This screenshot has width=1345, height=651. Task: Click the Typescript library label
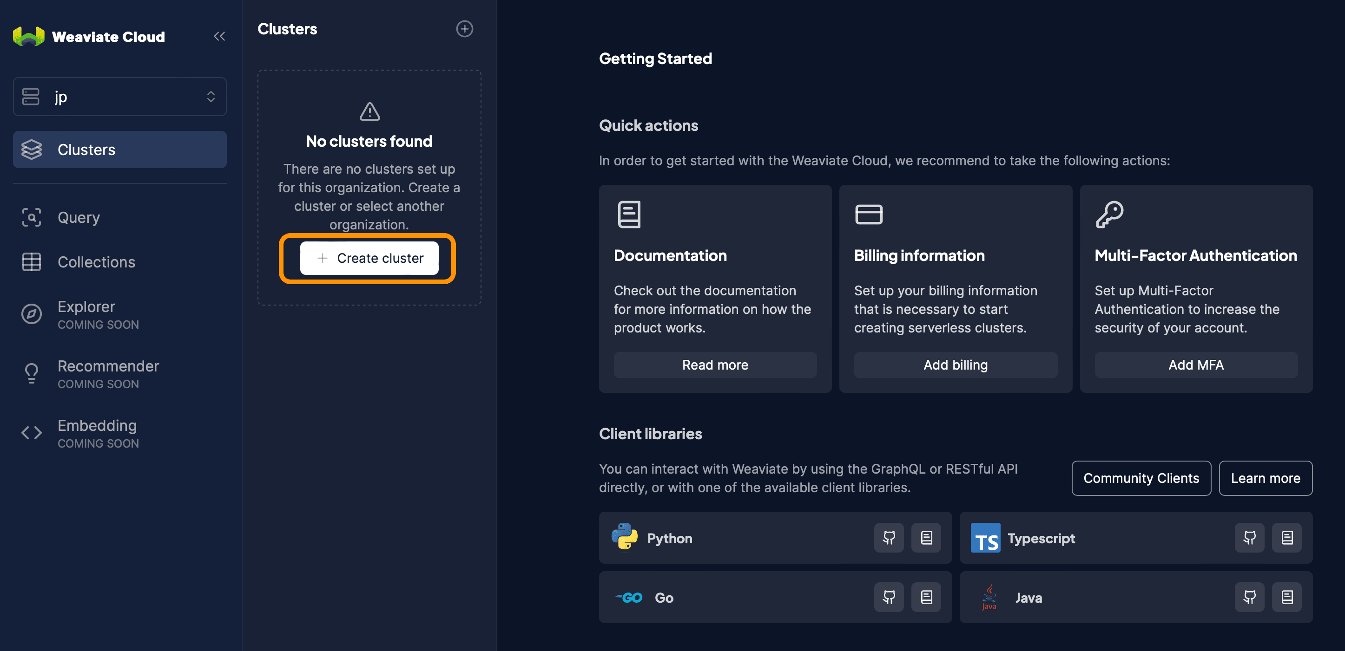(x=1041, y=538)
